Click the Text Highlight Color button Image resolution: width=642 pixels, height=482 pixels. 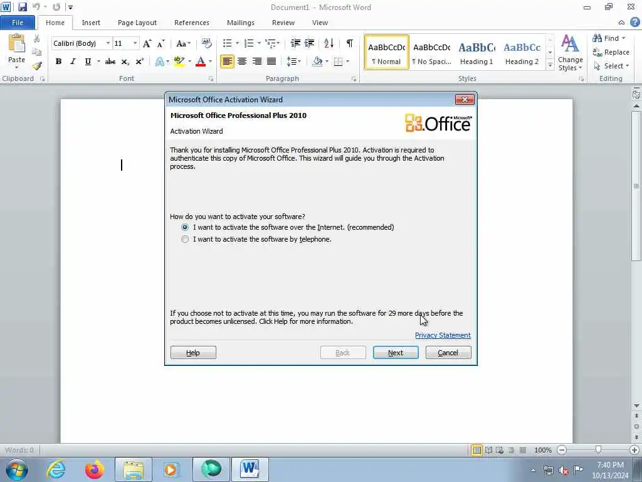(x=179, y=62)
